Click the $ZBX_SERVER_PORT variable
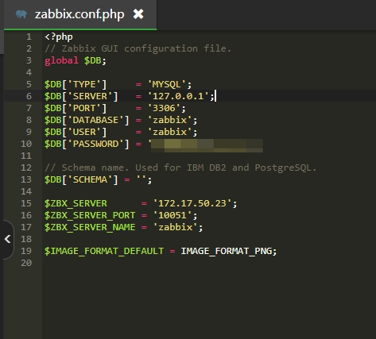The width and height of the screenshot is (376, 339). pos(90,215)
